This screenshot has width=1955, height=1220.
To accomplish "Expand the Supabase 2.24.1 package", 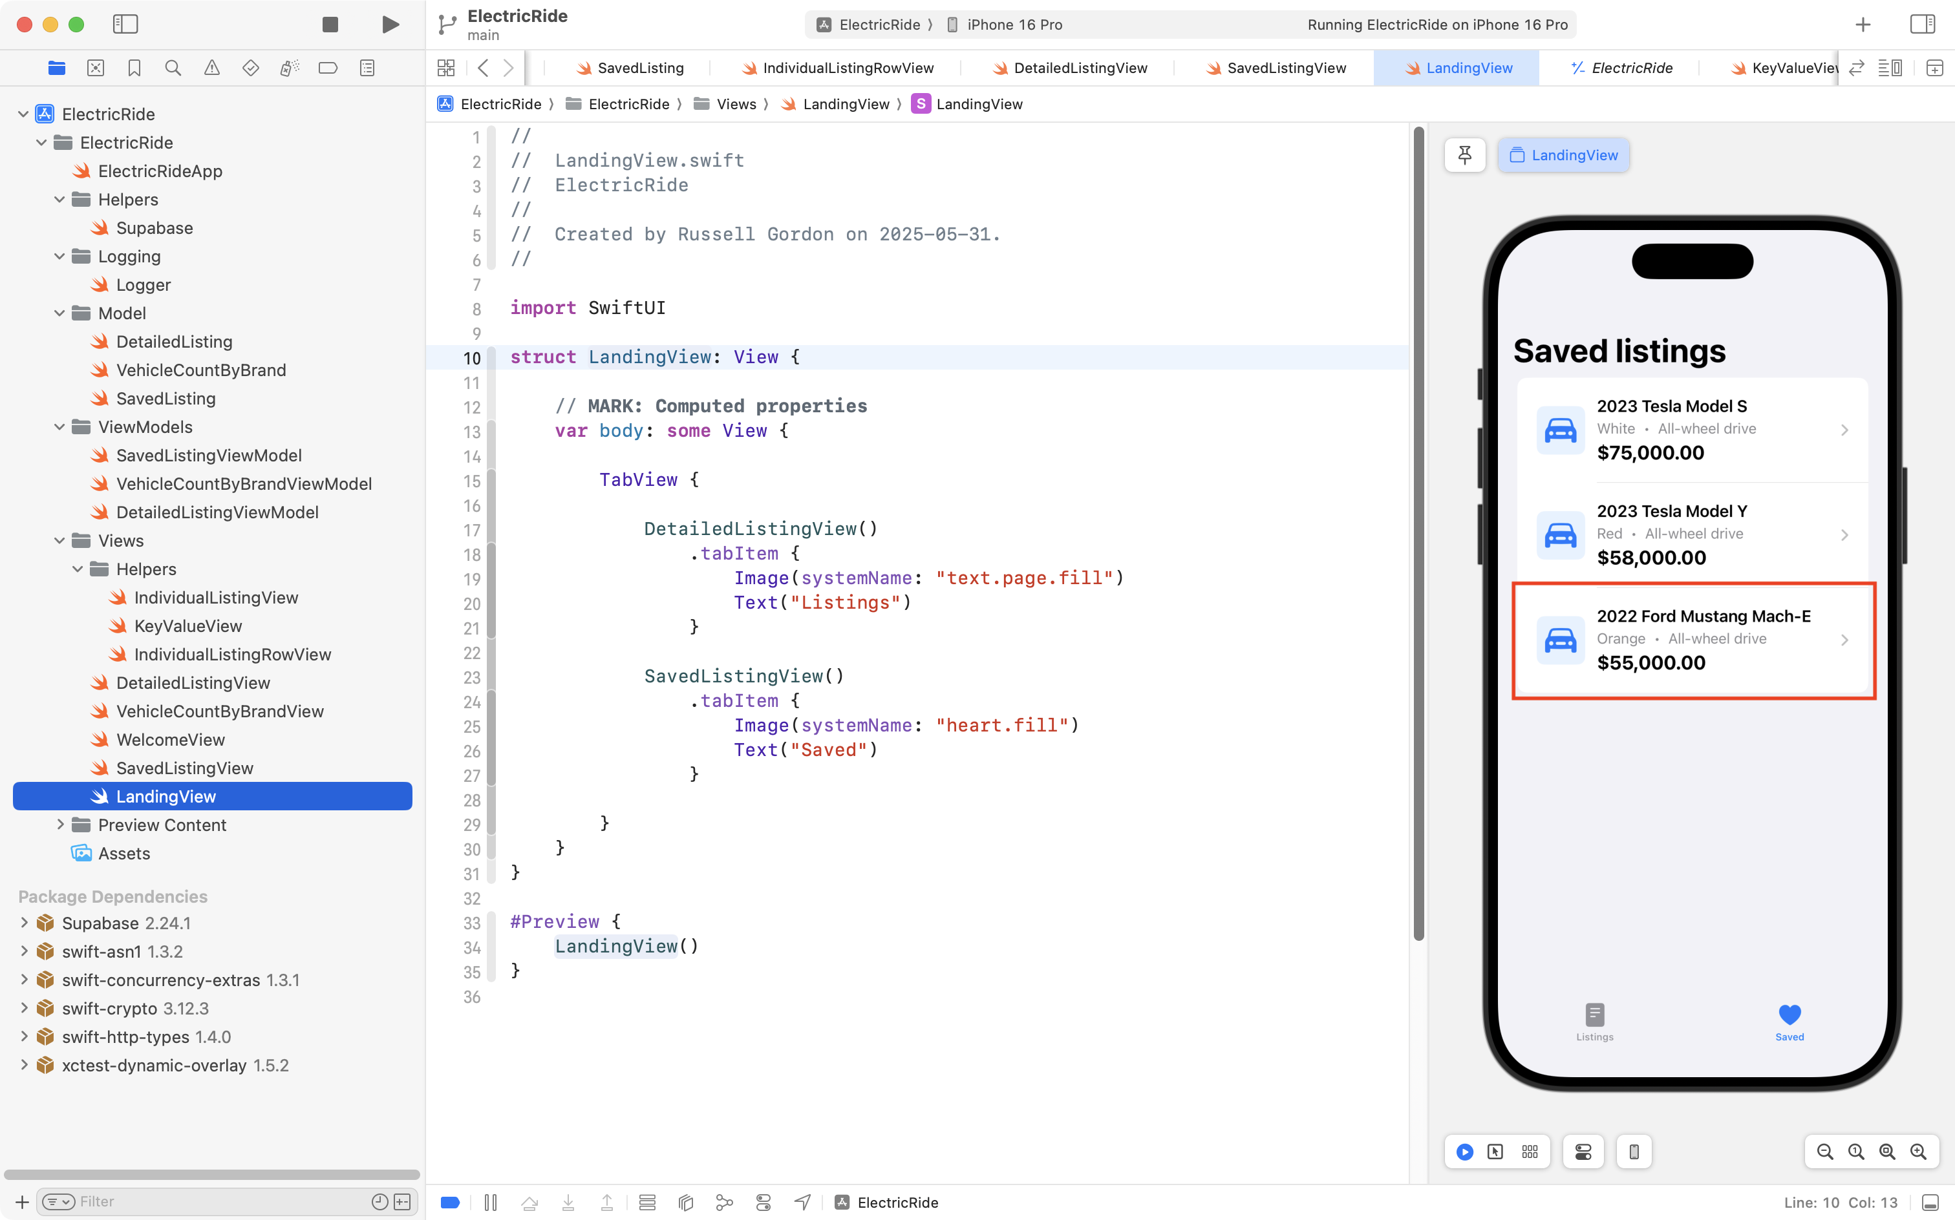I will (24, 923).
